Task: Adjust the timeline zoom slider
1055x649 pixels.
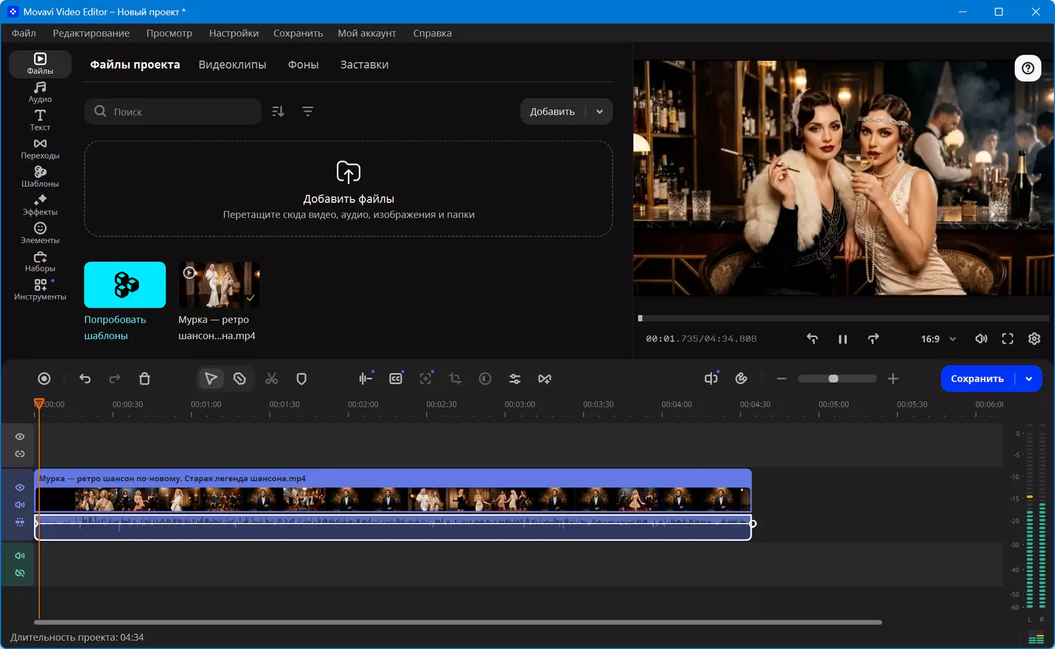Action: (x=837, y=379)
